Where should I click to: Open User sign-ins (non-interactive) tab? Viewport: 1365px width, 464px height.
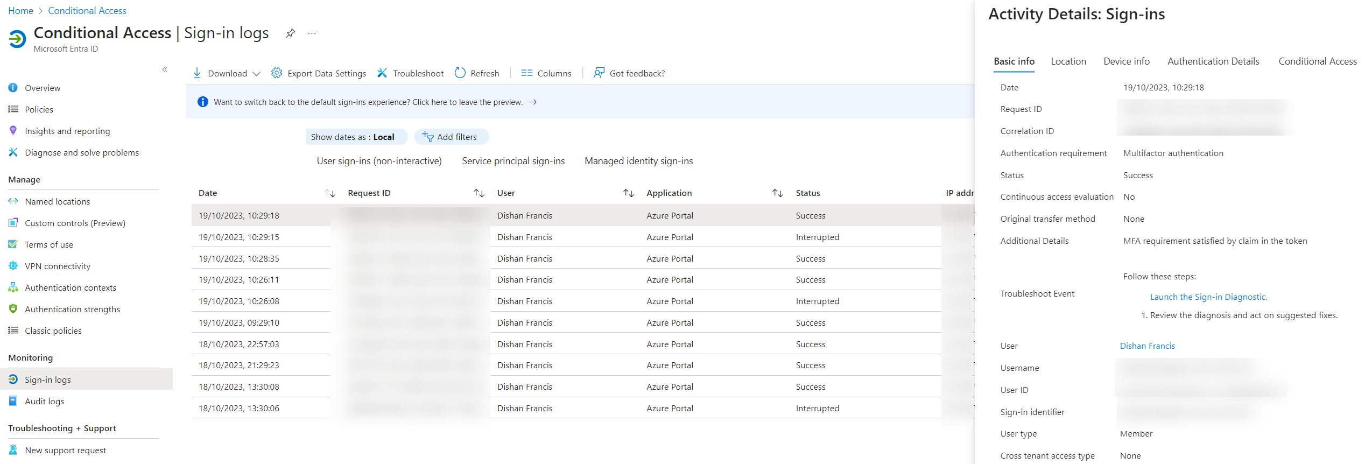coord(379,161)
